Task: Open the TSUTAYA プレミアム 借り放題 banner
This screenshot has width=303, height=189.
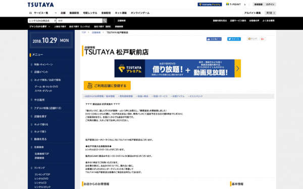Action: [x=178, y=69]
